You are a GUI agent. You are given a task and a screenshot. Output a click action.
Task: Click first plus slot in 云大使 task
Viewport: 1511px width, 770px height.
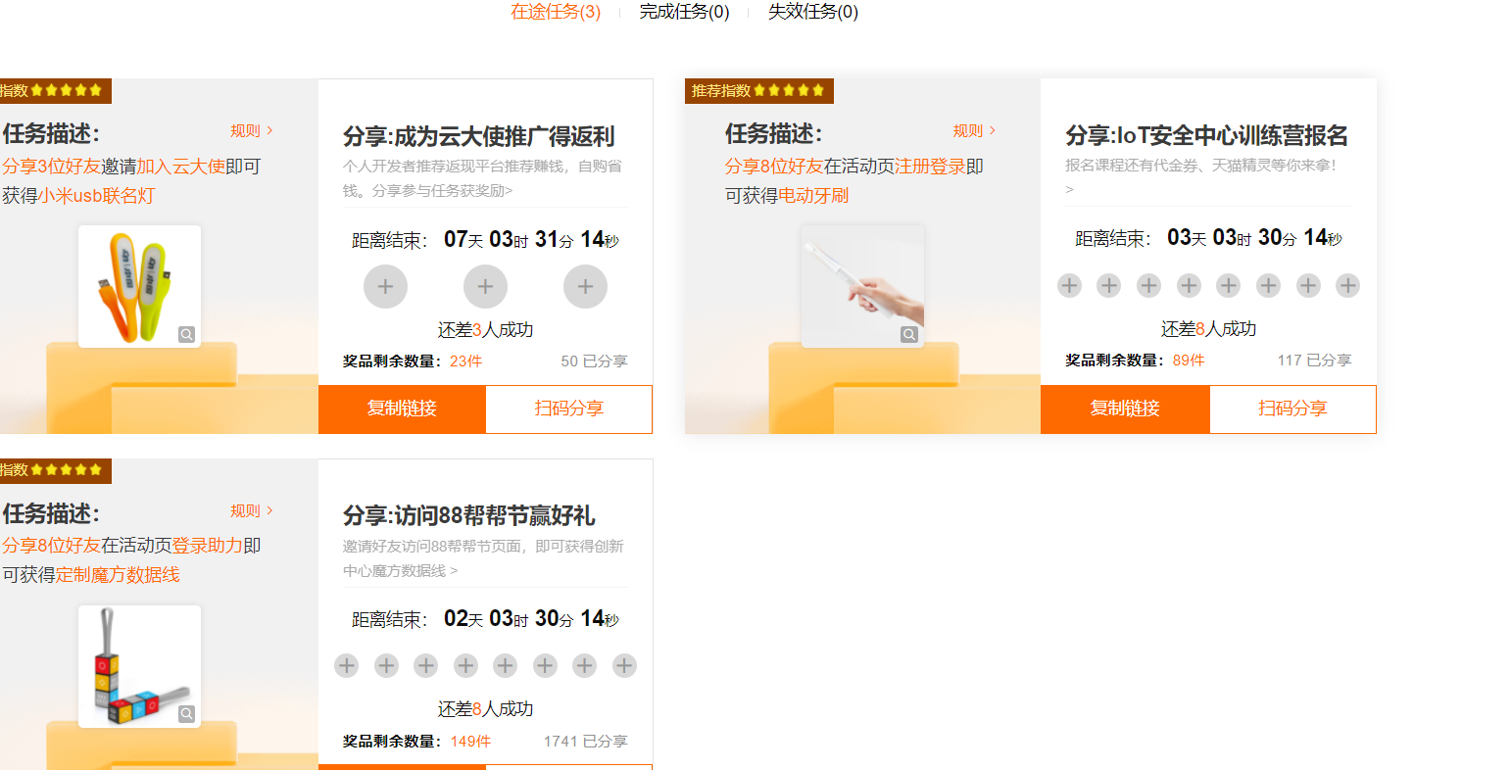click(x=385, y=286)
